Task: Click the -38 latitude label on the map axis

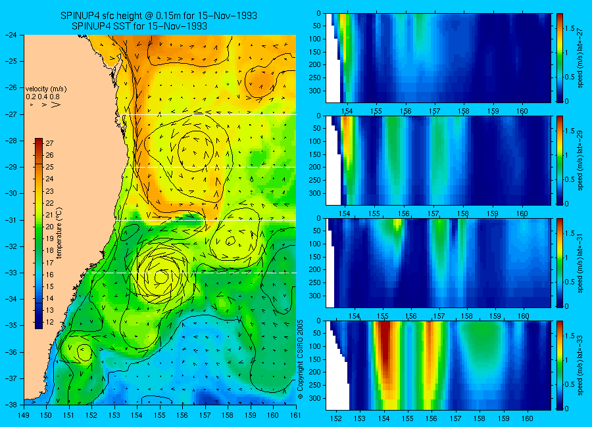Action: pos(11,405)
